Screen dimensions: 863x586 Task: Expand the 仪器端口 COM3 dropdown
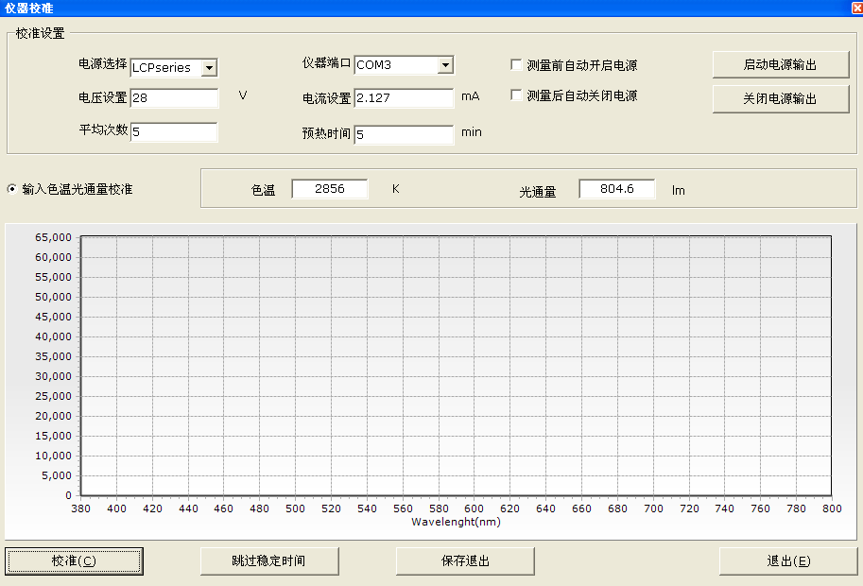[x=445, y=65]
